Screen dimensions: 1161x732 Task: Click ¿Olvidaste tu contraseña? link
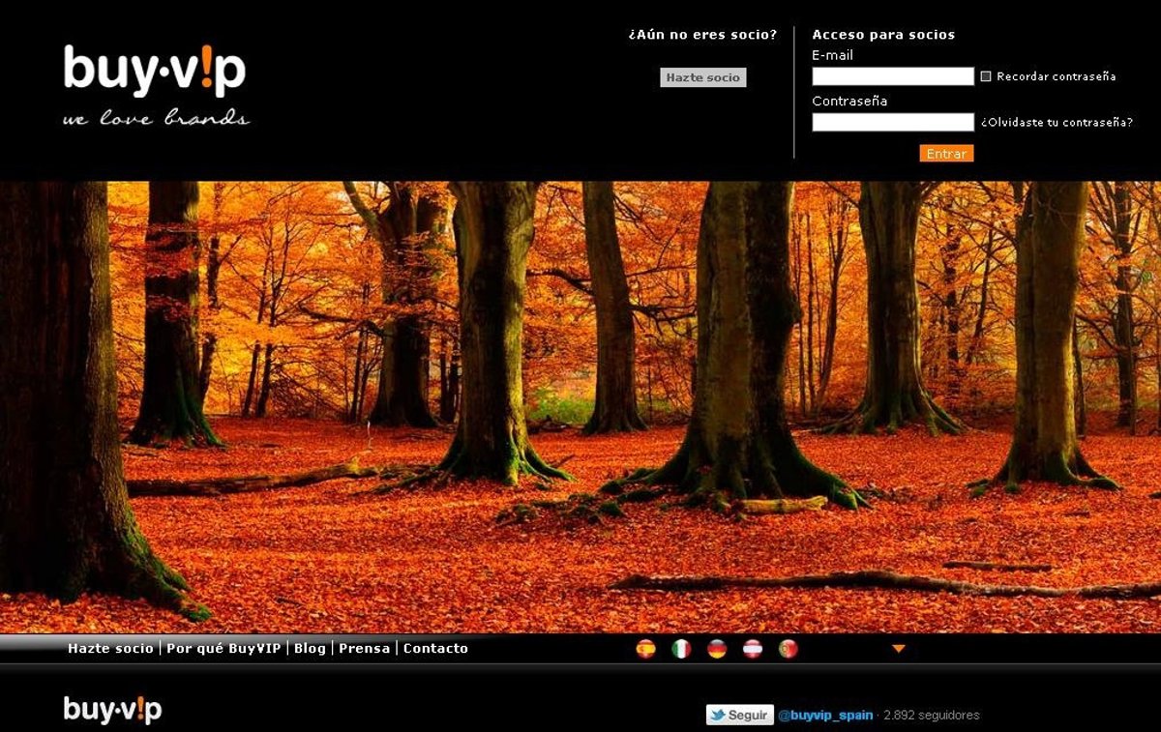(1057, 123)
